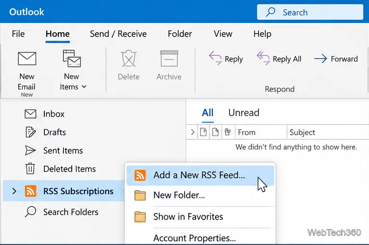Select Search Folders in folder pane
This screenshot has height=245, width=369.
[71, 212]
